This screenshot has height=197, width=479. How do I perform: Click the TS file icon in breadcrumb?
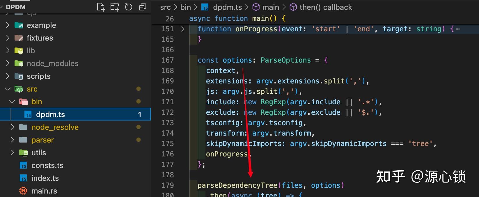coord(205,7)
